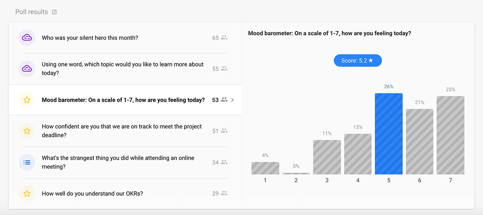Click the star icon beside OKRs poll
The width and height of the screenshot is (483, 215).
(x=27, y=193)
